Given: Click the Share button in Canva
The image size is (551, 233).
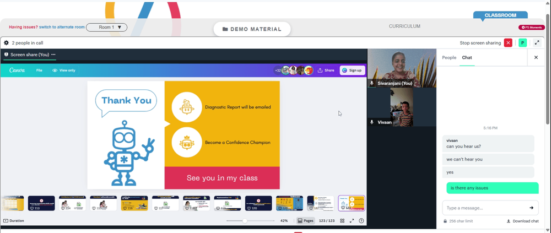Looking at the screenshot, I should [x=326, y=71].
